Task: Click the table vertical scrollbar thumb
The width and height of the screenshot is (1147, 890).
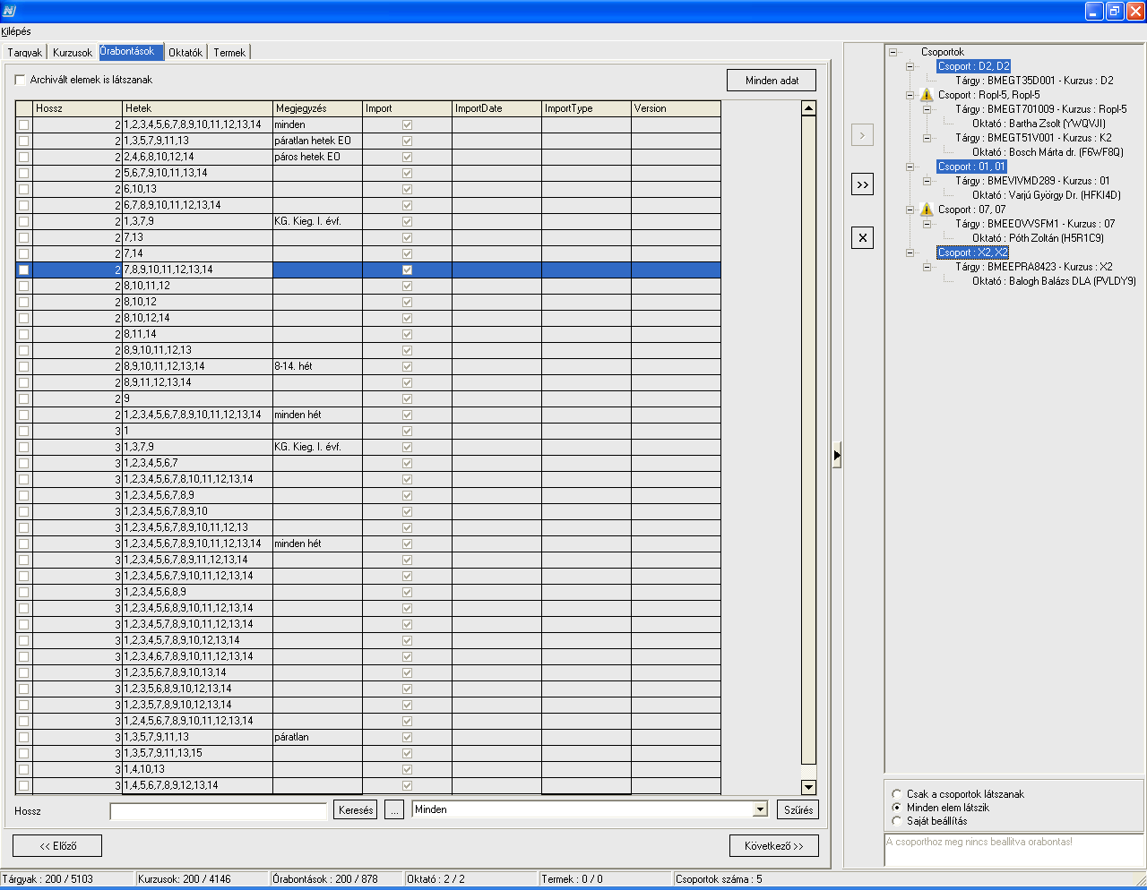Action: pyautogui.click(x=808, y=440)
